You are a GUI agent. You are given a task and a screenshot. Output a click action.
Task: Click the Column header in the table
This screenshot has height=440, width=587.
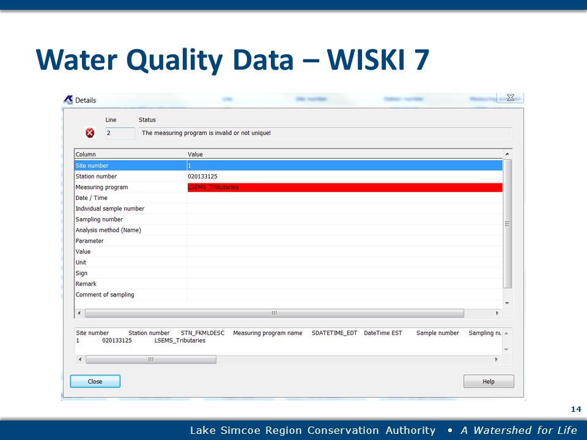click(131, 154)
